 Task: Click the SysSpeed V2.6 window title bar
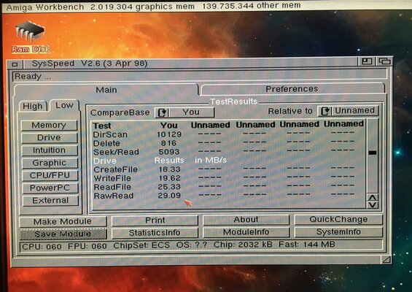coord(191,63)
